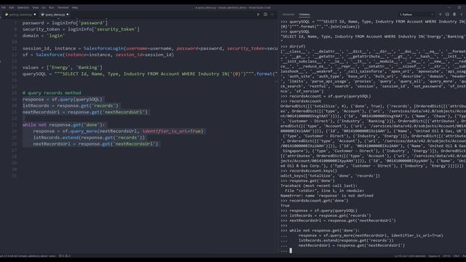Click the '# query records method' comment
This screenshot has height=262, width=466.
coord(52,93)
